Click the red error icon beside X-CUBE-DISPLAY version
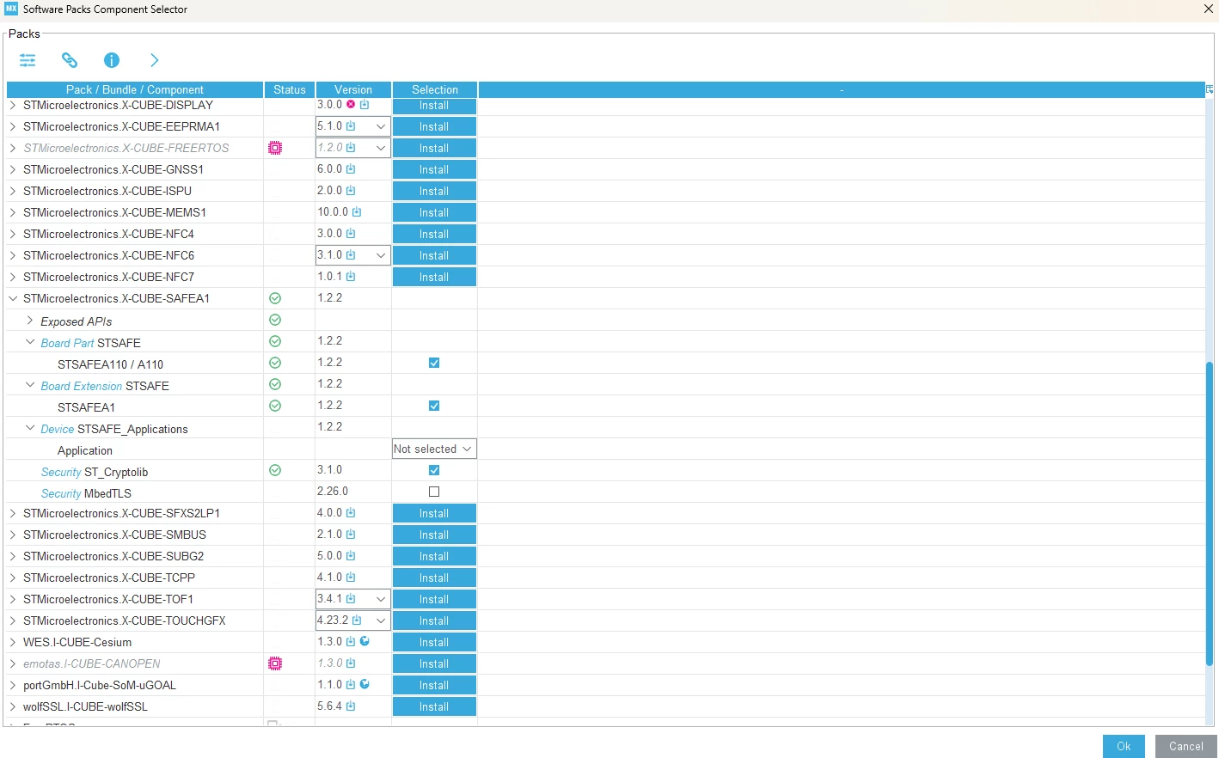 [x=351, y=105]
